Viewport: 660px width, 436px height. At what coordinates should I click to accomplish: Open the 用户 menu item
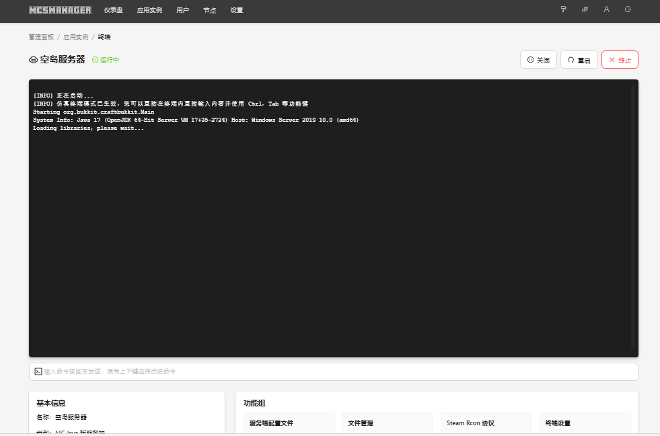click(x=182, y=10)
